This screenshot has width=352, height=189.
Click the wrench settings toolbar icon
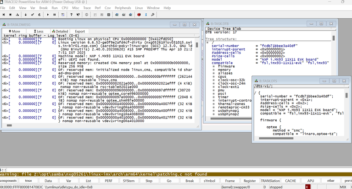[153, 15]
